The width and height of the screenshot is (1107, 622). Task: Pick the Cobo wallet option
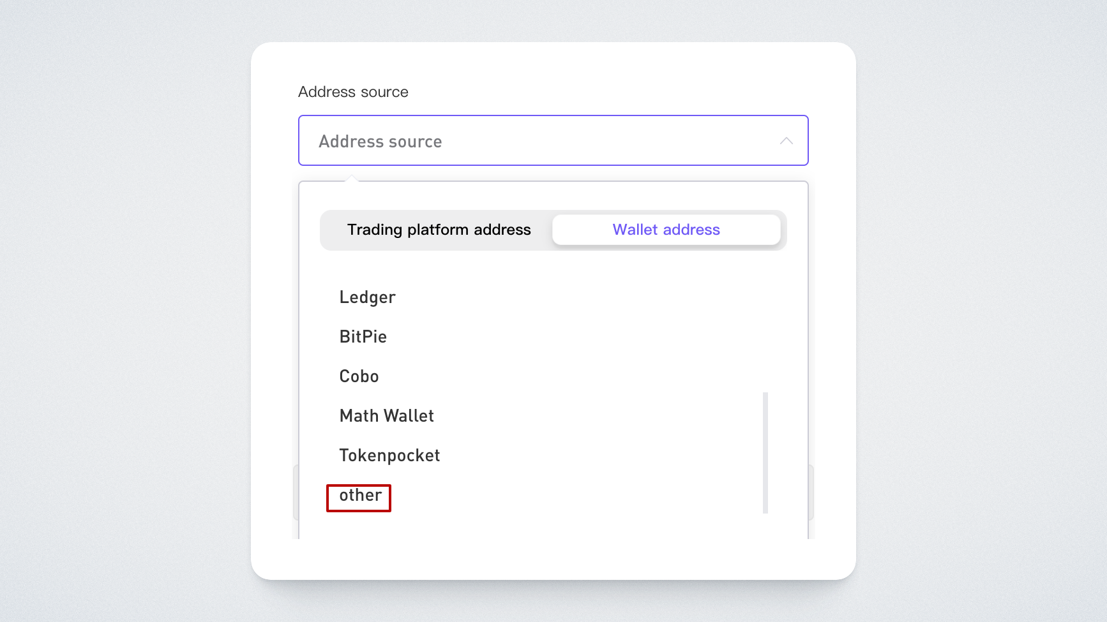pyautogui.click(x=359, y=376)
